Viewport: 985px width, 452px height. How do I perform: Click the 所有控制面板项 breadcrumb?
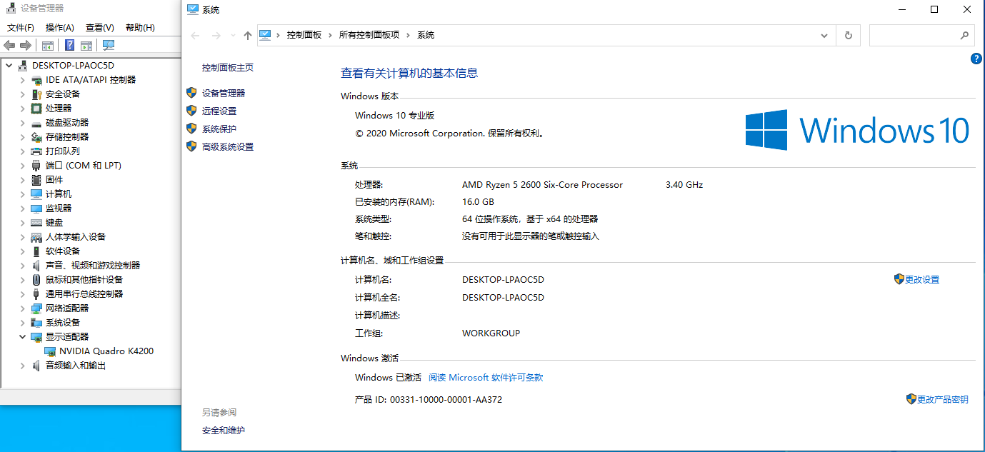tap(369, 35)
